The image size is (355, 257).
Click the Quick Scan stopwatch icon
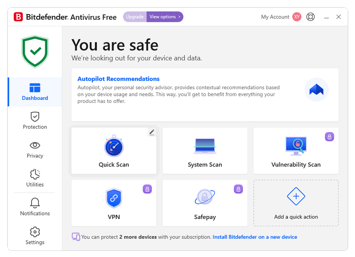coord(114,146)
